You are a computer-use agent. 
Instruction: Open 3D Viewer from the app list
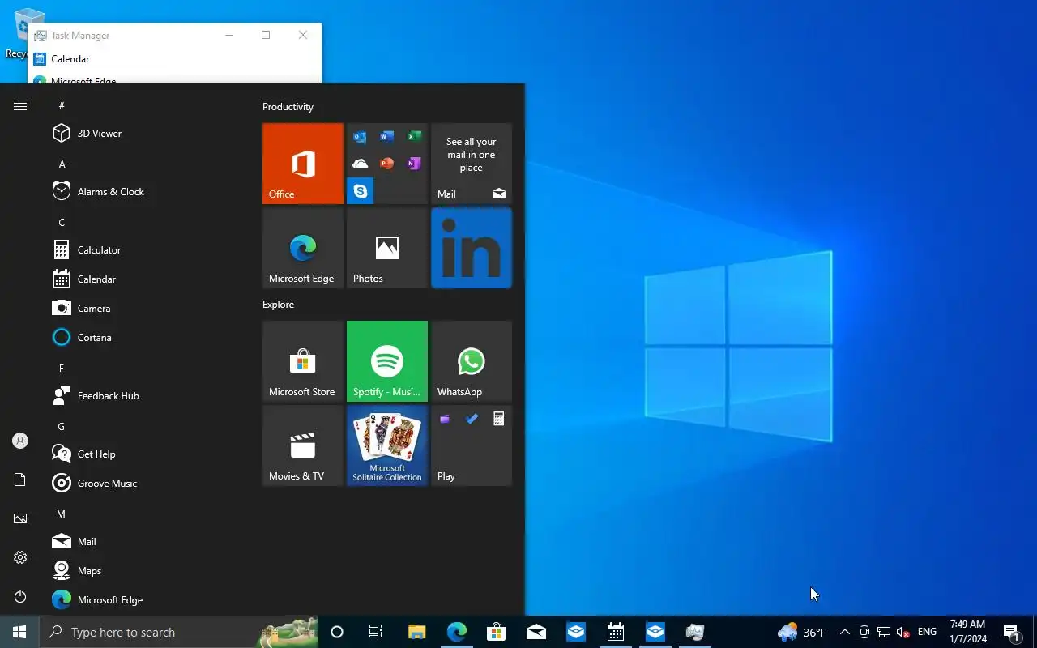coord(146,133)
